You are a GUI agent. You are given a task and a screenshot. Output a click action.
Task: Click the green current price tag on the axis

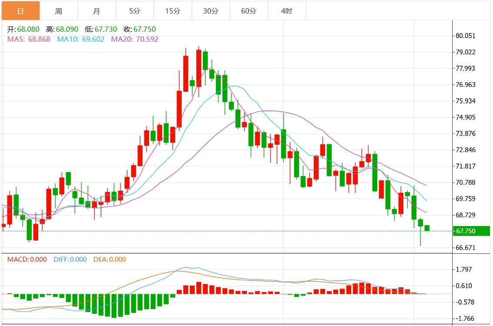pos(471,231)
